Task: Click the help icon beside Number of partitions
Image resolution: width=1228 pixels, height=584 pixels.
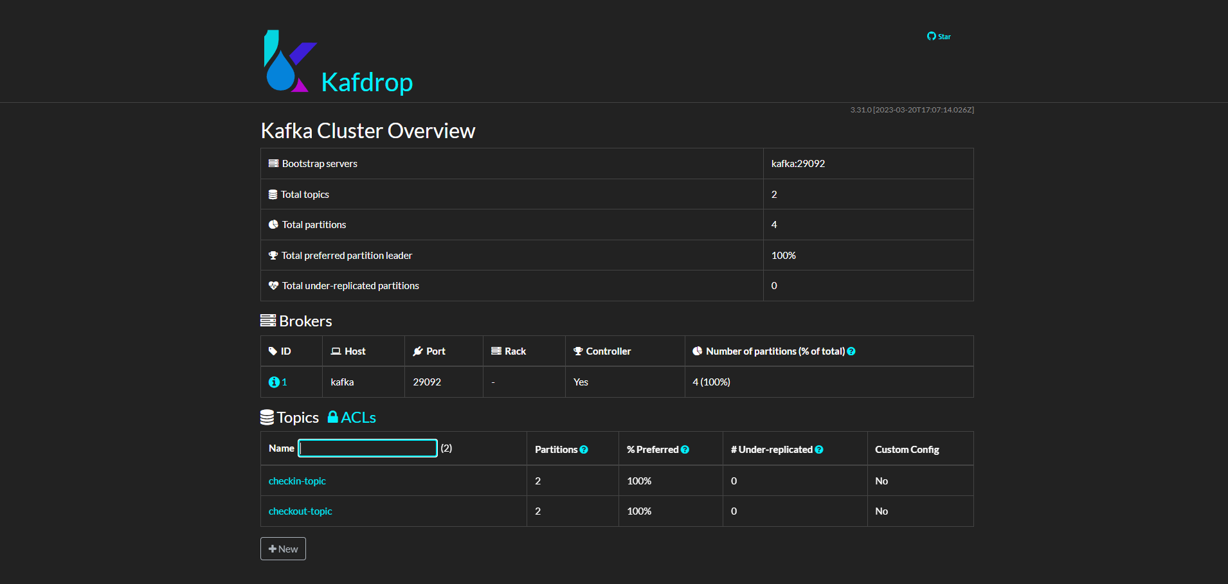Action: (x=851, y=351)
